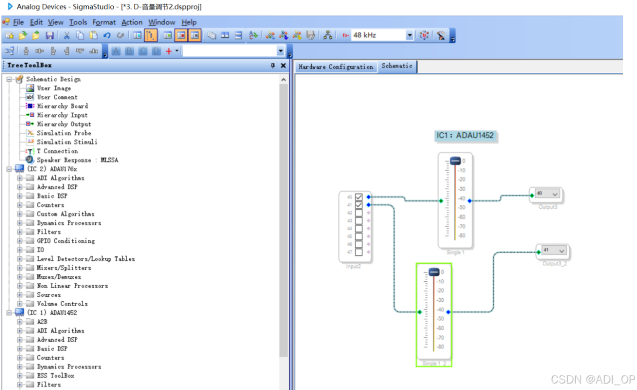The width and height of the screenshot is (637, 390).
Task: Expand the Volume Controls folder
Action: coord(20,304)
